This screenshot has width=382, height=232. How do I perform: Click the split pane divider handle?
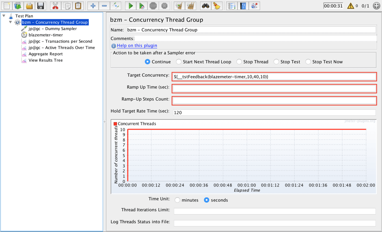104,121
